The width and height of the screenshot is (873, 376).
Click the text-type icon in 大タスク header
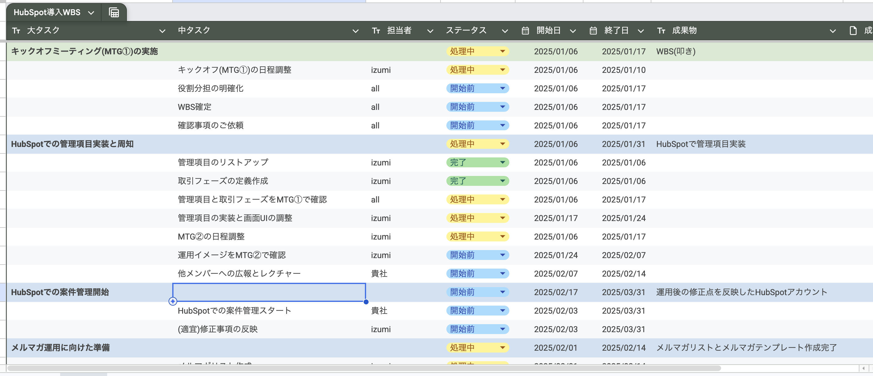click(16, 31)
